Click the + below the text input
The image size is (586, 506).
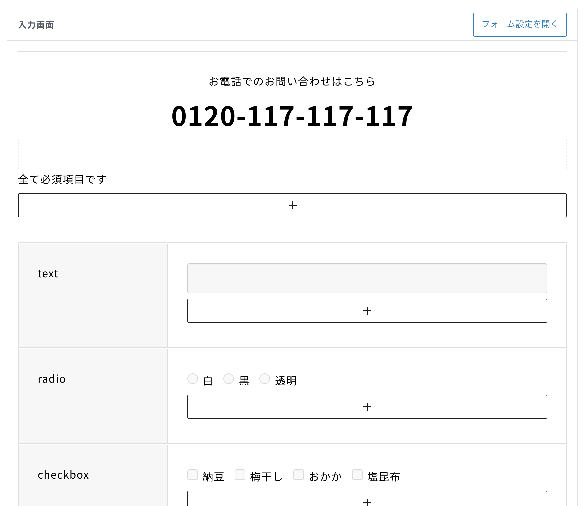pos(367,310)
